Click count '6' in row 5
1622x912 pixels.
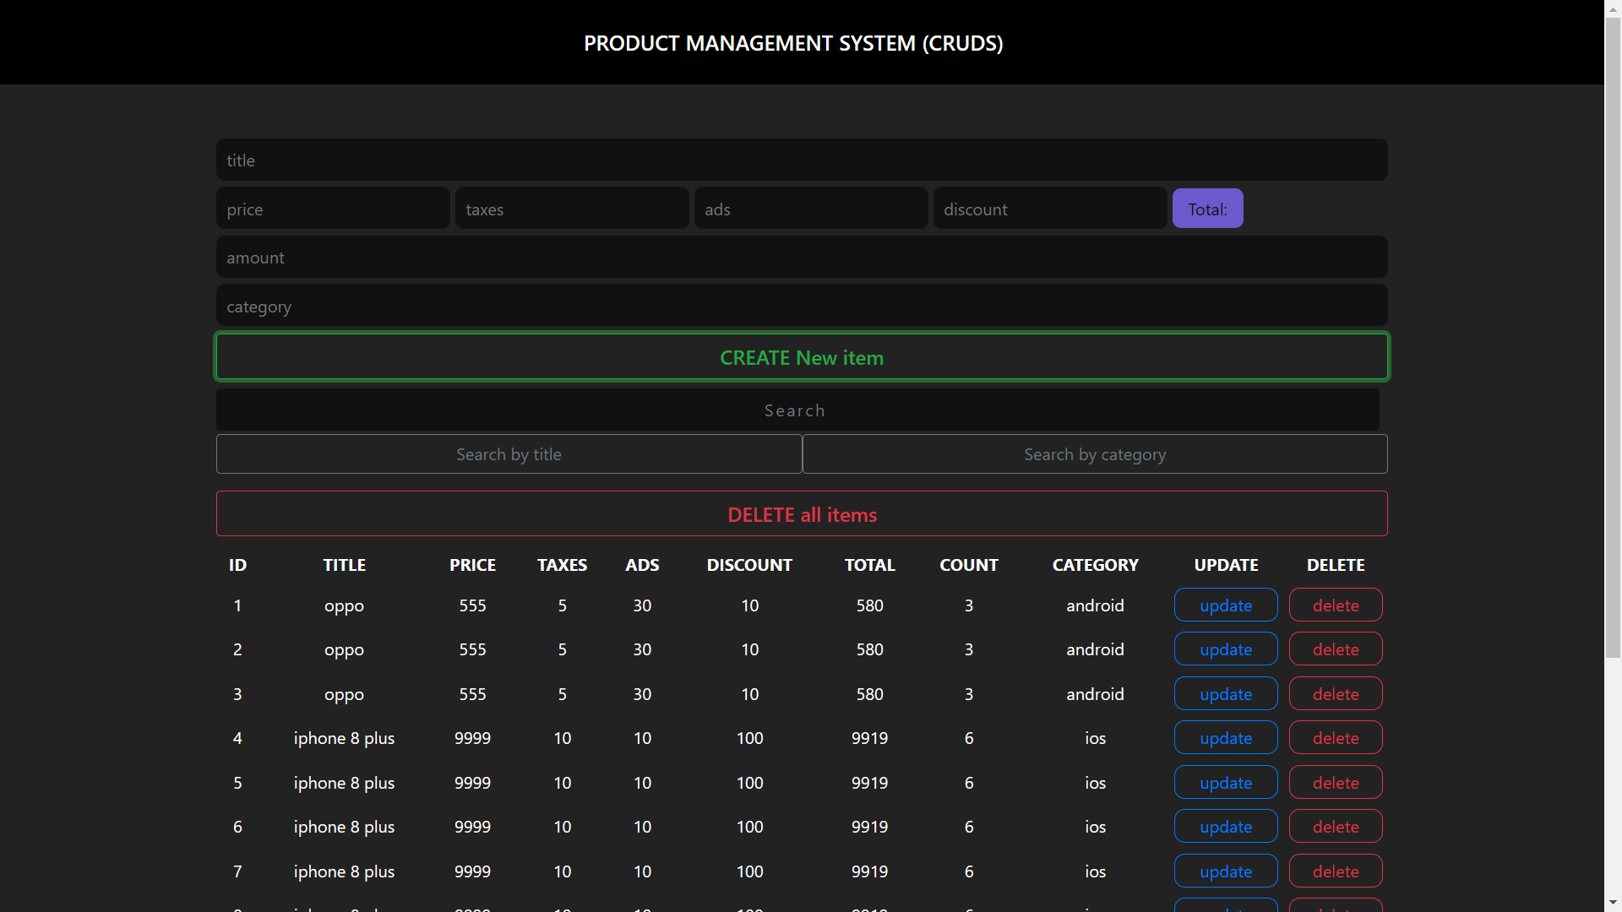[969, 783]
